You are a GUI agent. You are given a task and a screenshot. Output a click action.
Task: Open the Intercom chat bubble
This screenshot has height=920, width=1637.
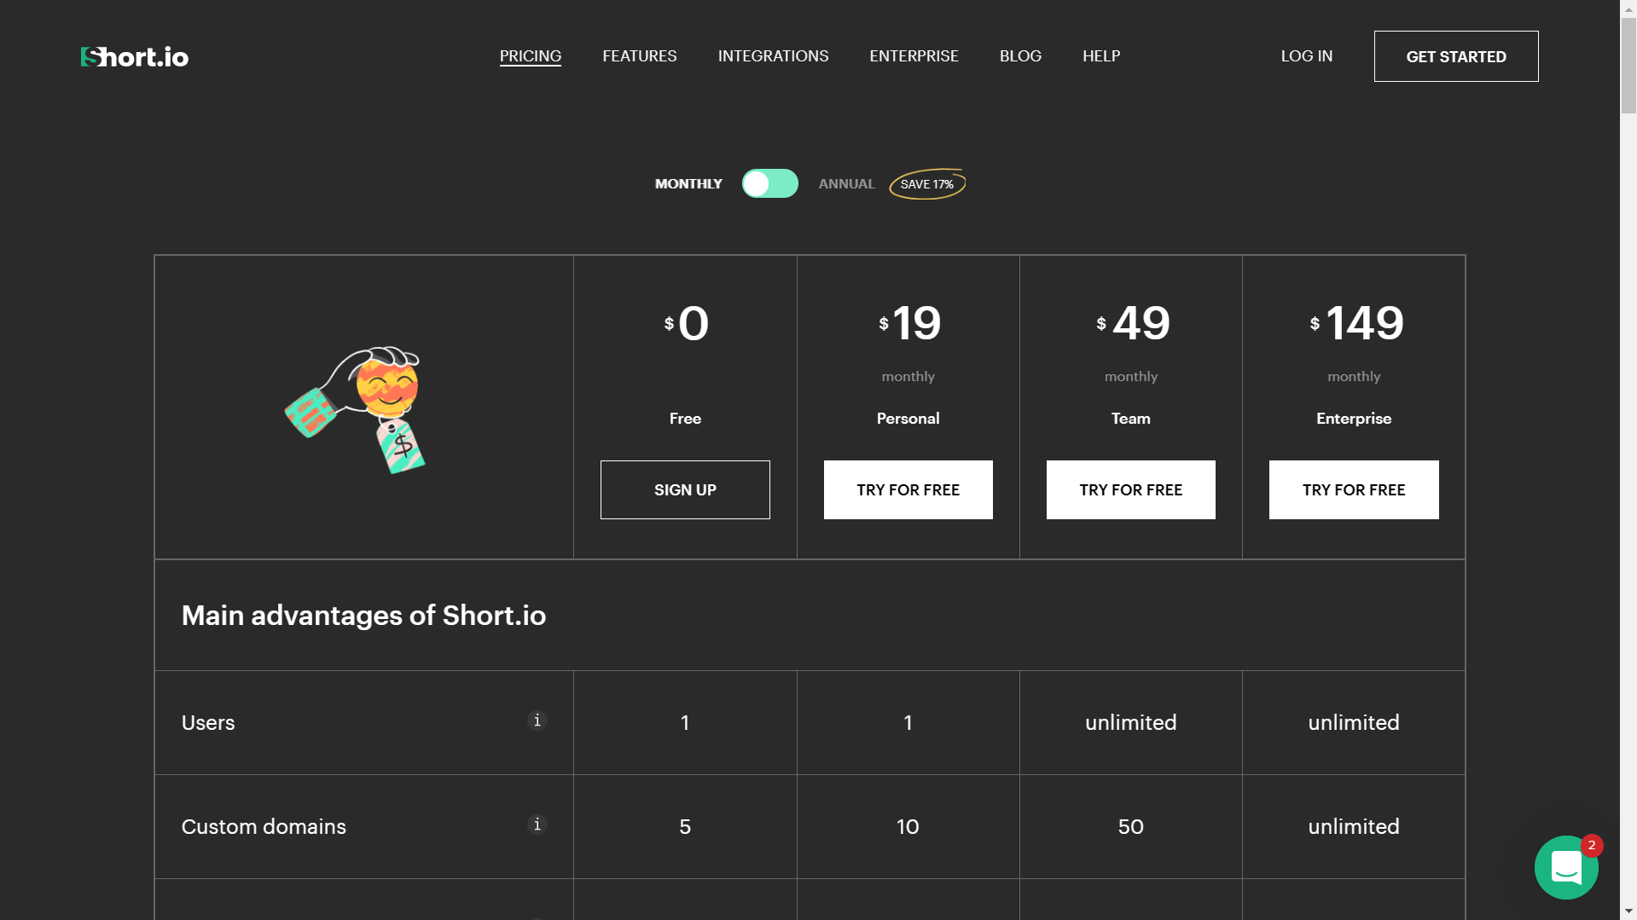click(1566, 867)
